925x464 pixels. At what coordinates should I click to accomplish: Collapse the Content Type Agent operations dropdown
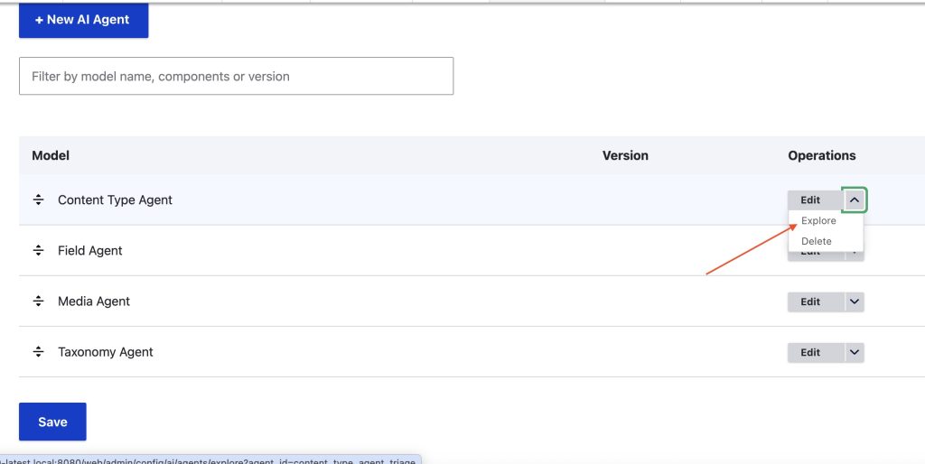click(855, 200)
